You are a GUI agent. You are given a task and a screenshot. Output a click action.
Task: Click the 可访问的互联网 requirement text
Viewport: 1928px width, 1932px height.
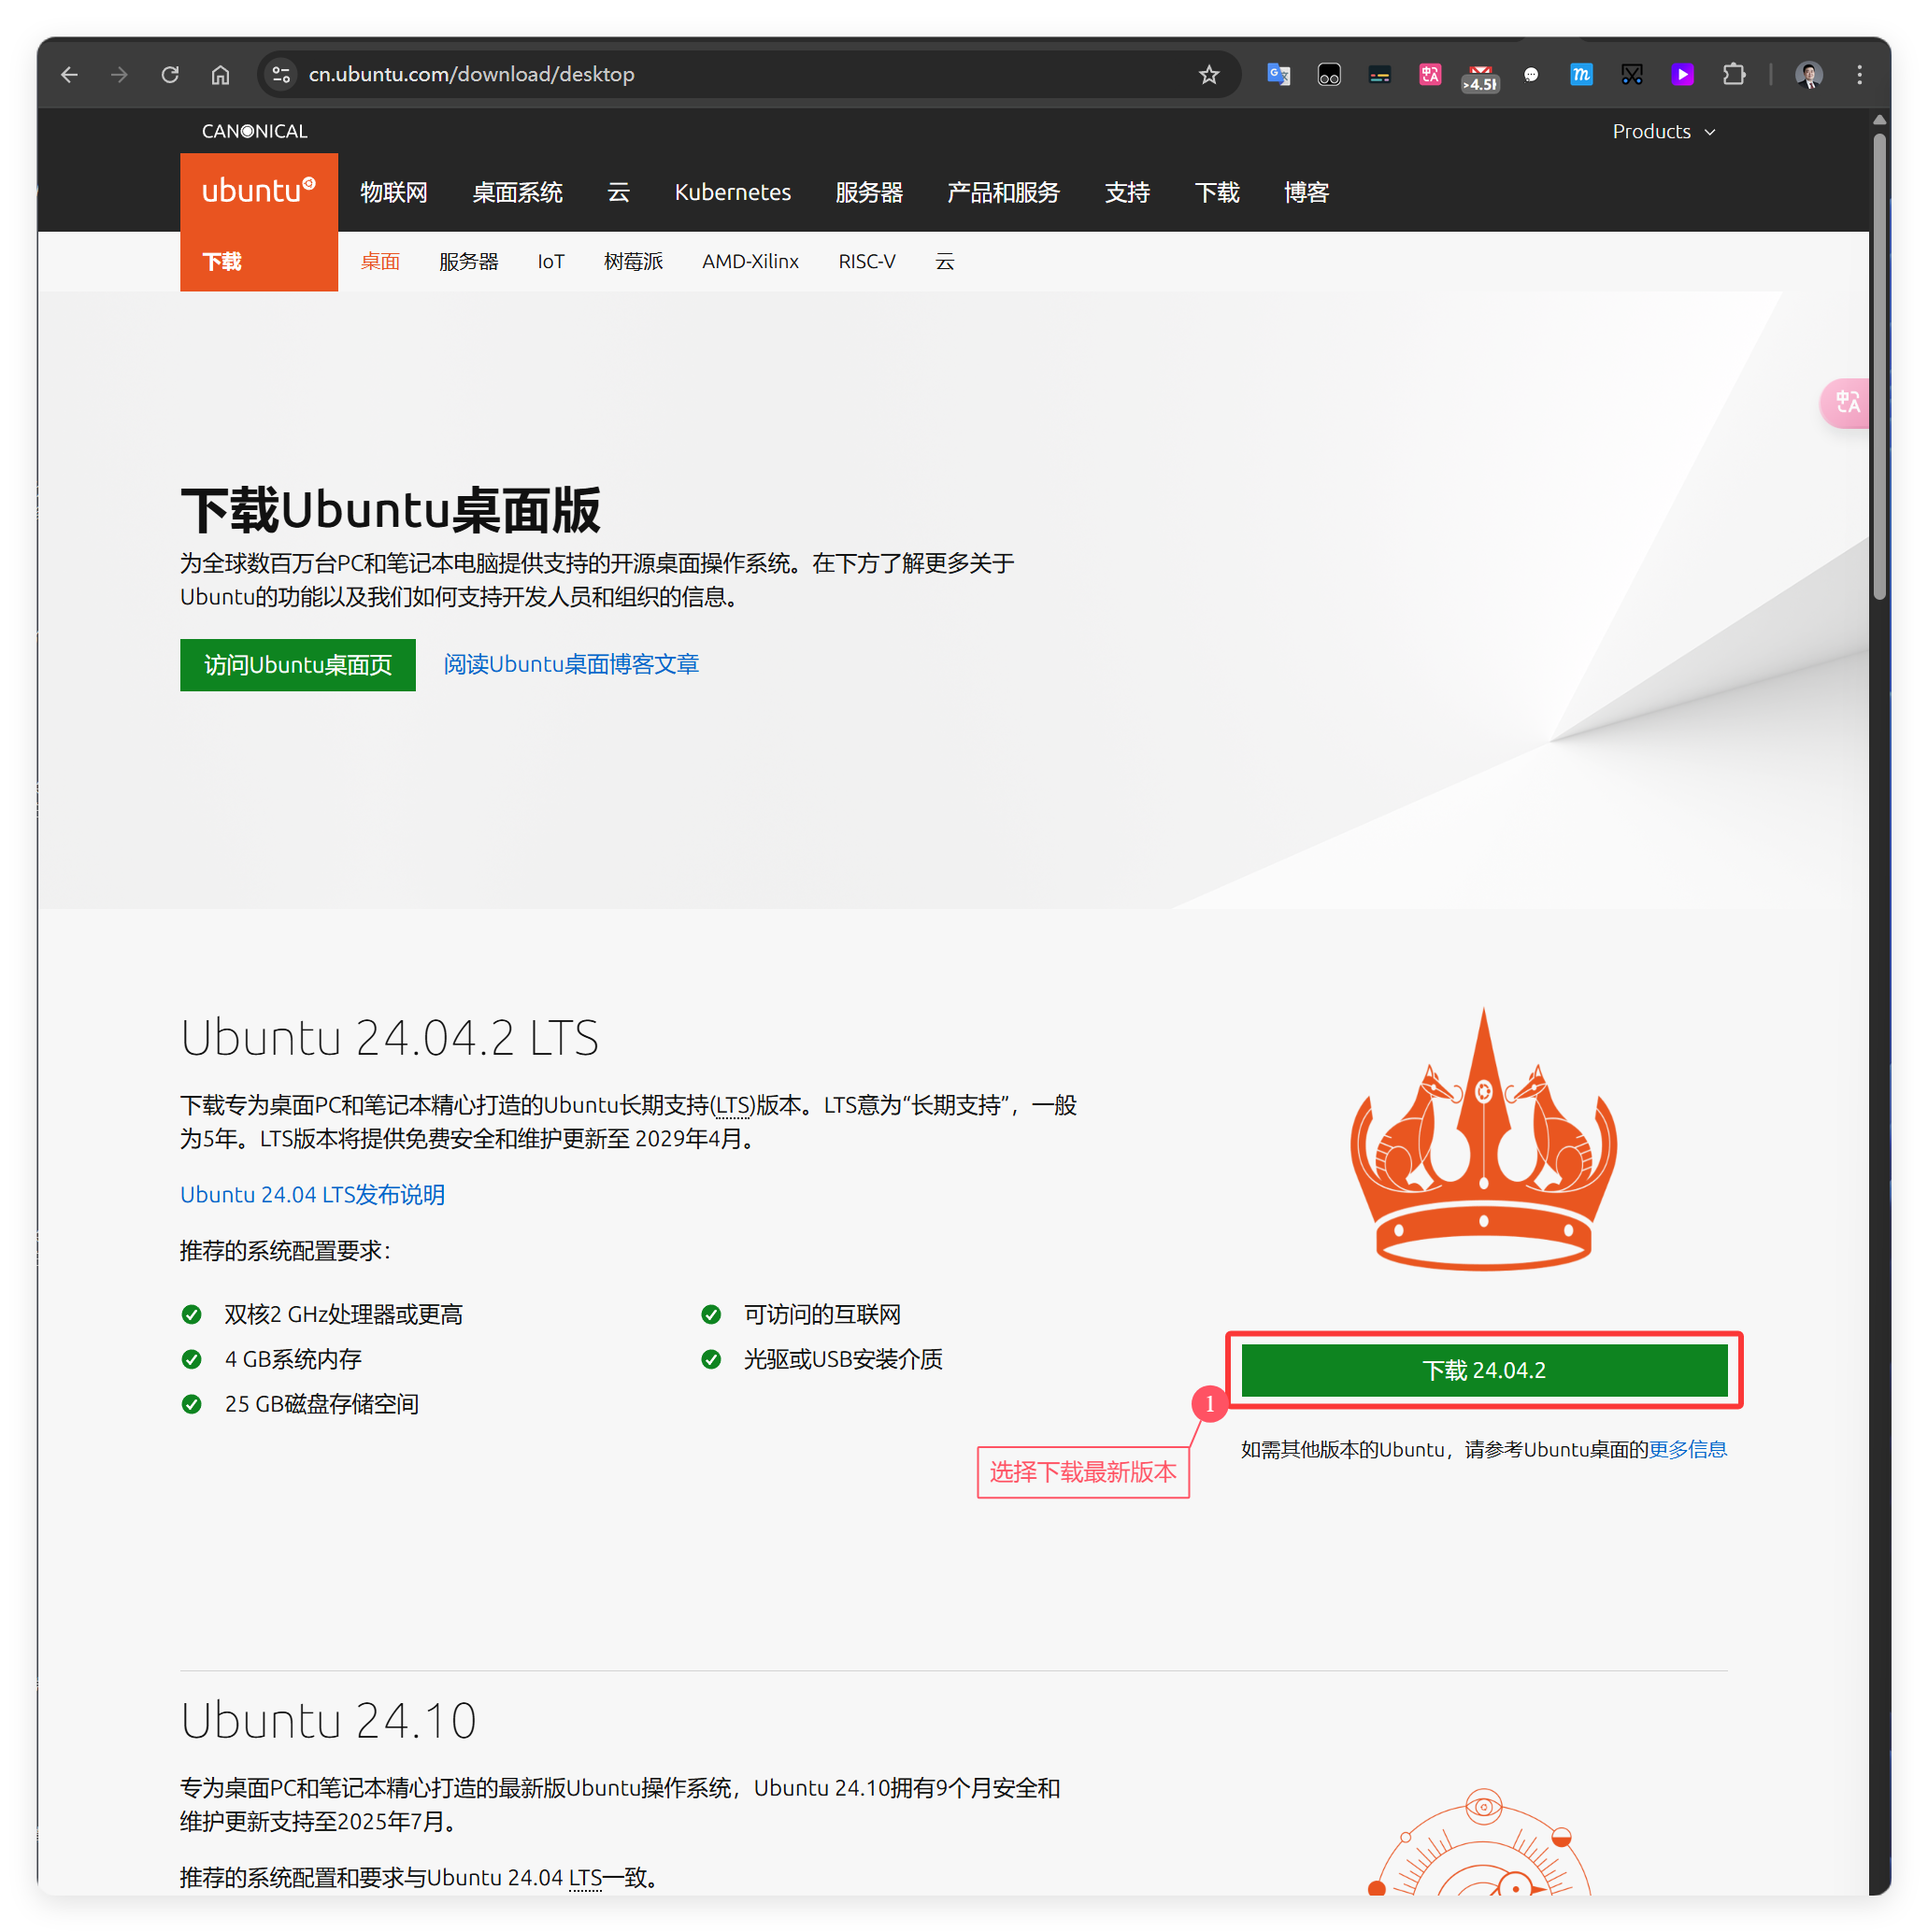822,1314
